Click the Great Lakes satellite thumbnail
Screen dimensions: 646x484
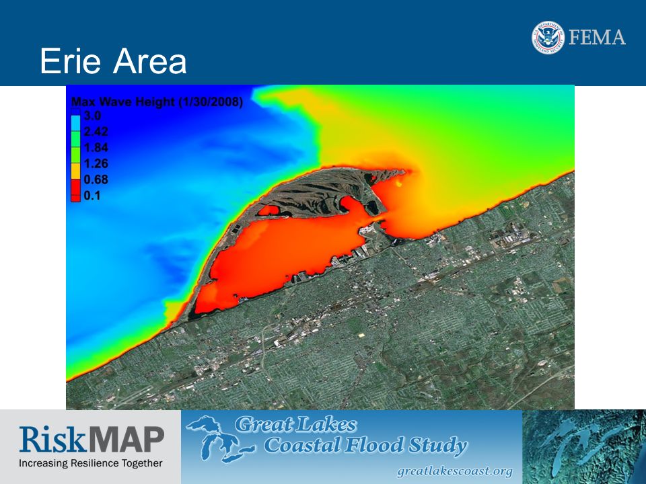[584, 447]
